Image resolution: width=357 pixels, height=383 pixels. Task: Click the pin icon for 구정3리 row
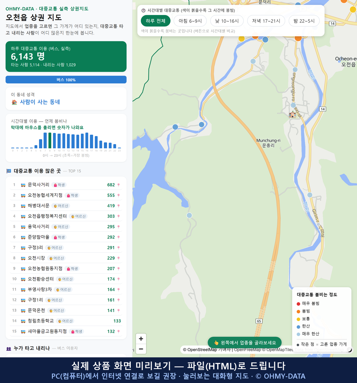pos(119,248)
